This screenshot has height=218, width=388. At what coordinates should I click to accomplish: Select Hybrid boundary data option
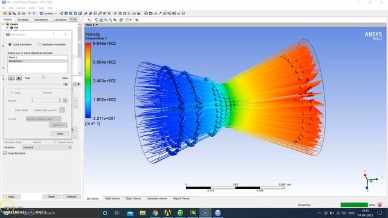tap(31, 142)
